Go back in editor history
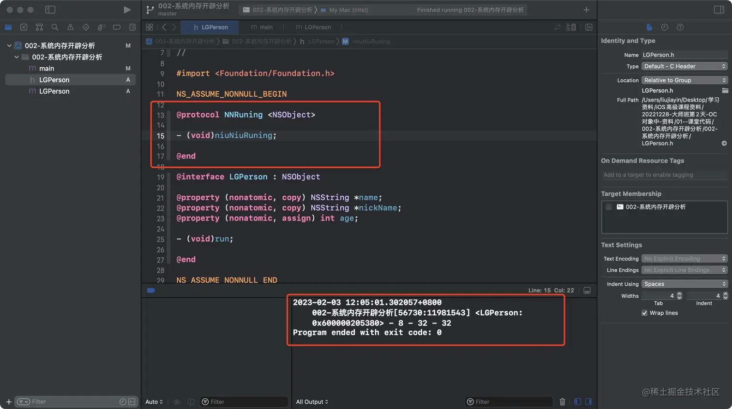 click(164, 27)
